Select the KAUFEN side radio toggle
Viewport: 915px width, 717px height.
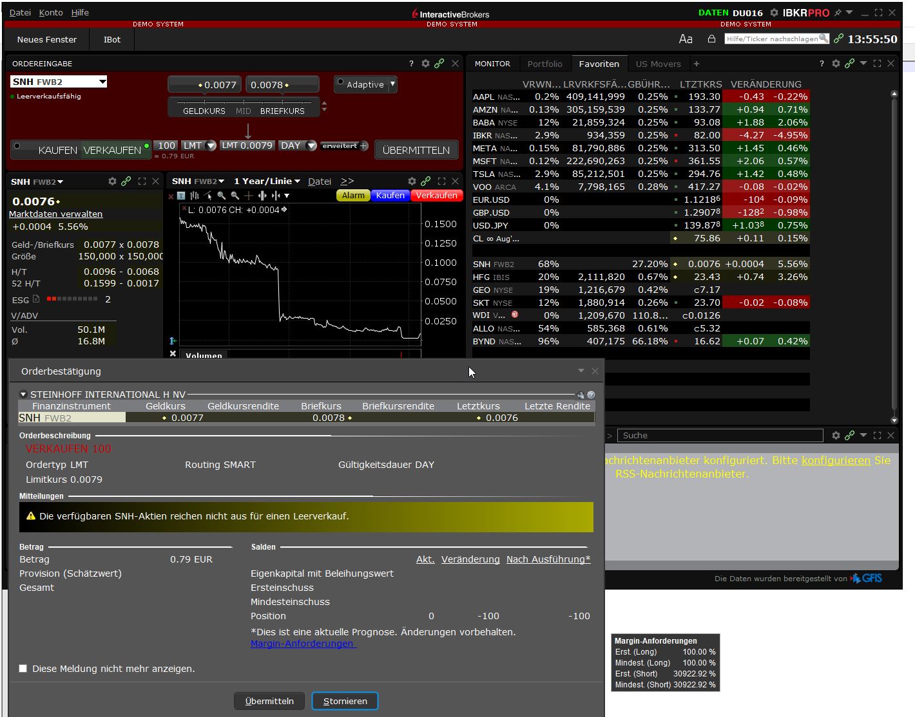pyautogui.click(x=17, y=146)
